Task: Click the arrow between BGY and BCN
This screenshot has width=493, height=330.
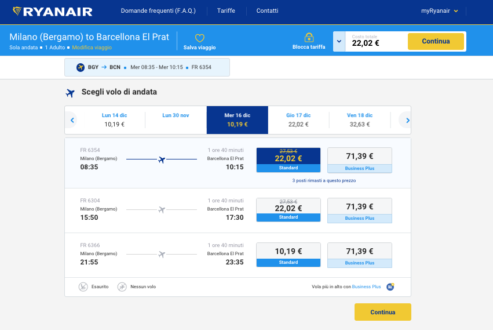Action: tap(104, 67)
